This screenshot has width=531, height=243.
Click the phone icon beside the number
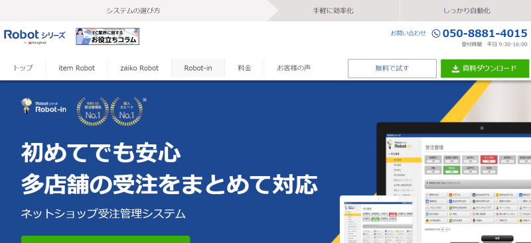(x=436, y=33)
